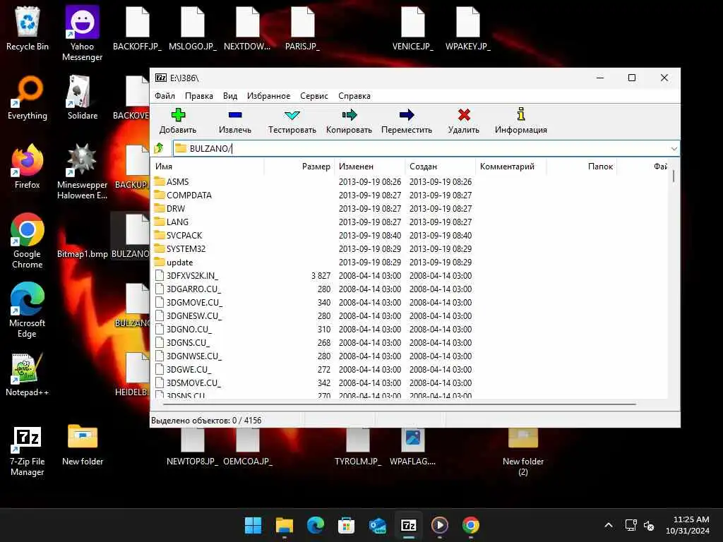This screenshot has width=723, height=542.
Task: Select the file 3DGNS.CU_
Action: [188, 342]
